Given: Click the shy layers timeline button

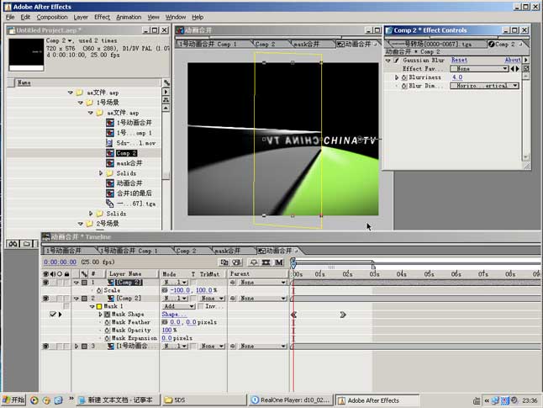Looking at the screenshot, I should tap(254, 262).
